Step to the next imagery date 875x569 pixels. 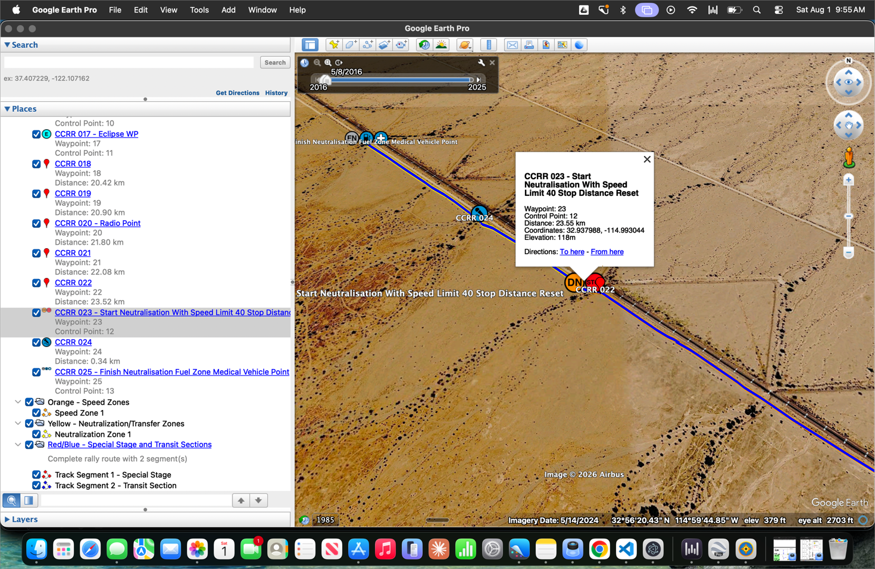479,80
